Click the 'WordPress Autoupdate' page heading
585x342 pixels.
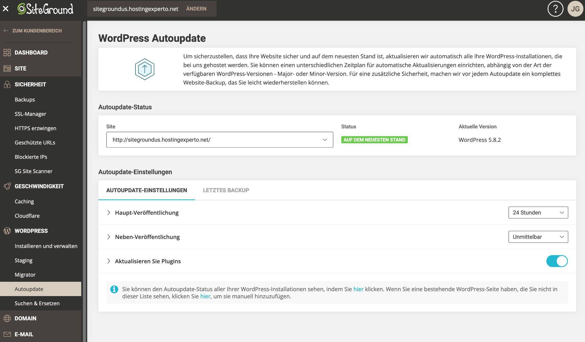tap(152, 38)
